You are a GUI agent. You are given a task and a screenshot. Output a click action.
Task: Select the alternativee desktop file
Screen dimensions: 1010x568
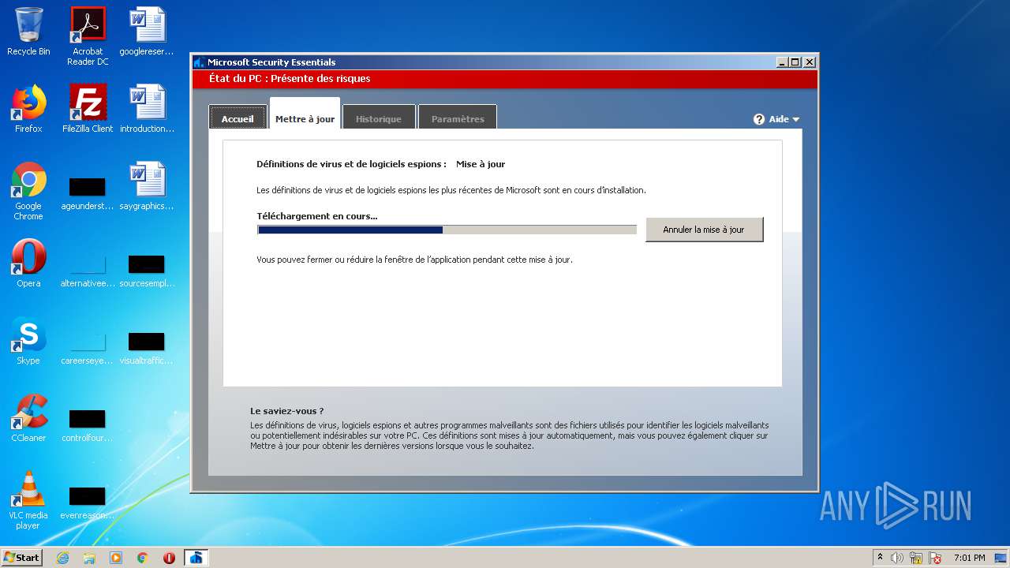coord(88,271)
